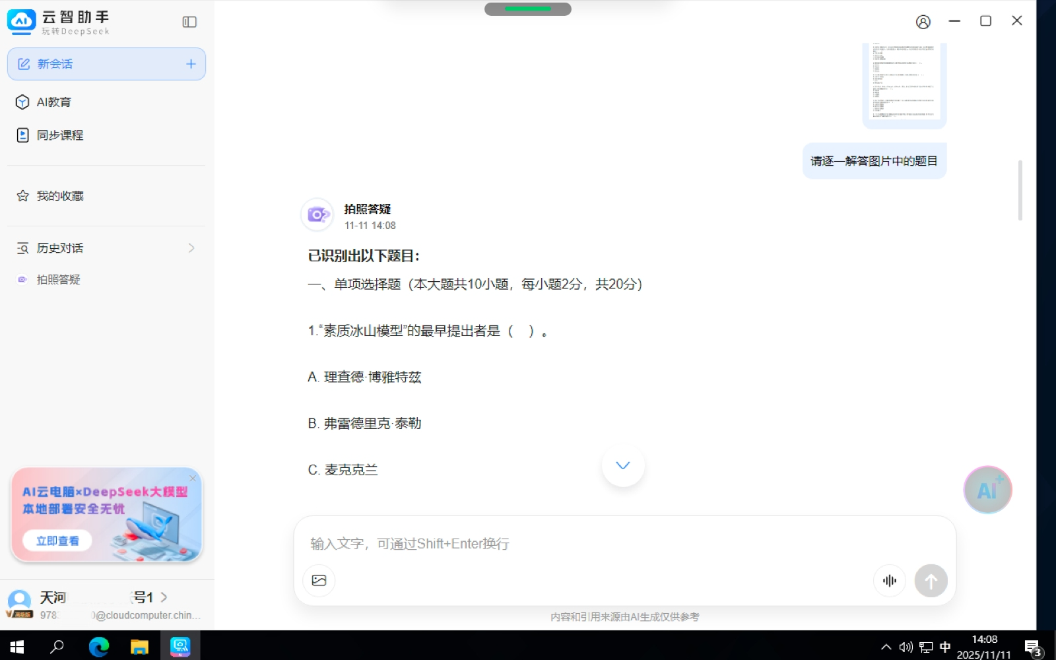This screenshot has width=1056, height=660.
Task: Open the AI教育 section
Action: 53,102
